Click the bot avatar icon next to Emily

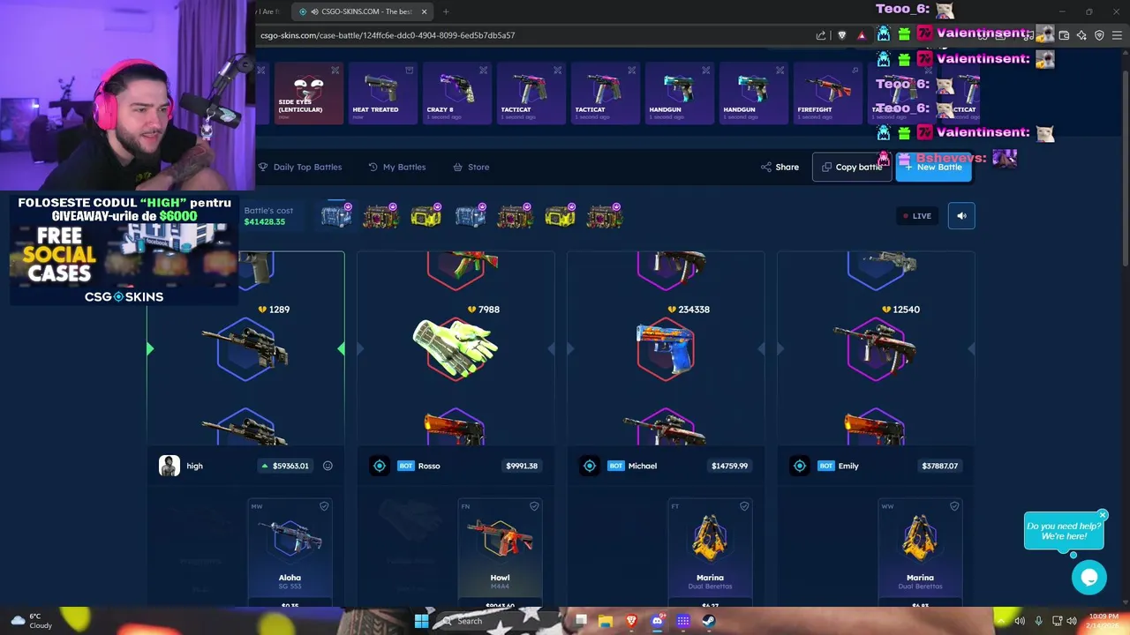click(x=800, y=466)
